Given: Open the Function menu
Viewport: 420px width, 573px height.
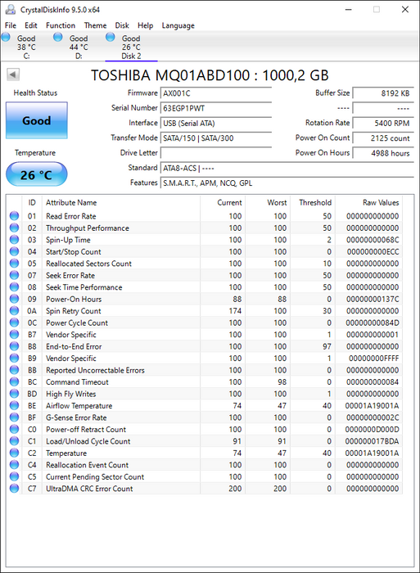Looking at the screenshot, I should pos(61,25).
